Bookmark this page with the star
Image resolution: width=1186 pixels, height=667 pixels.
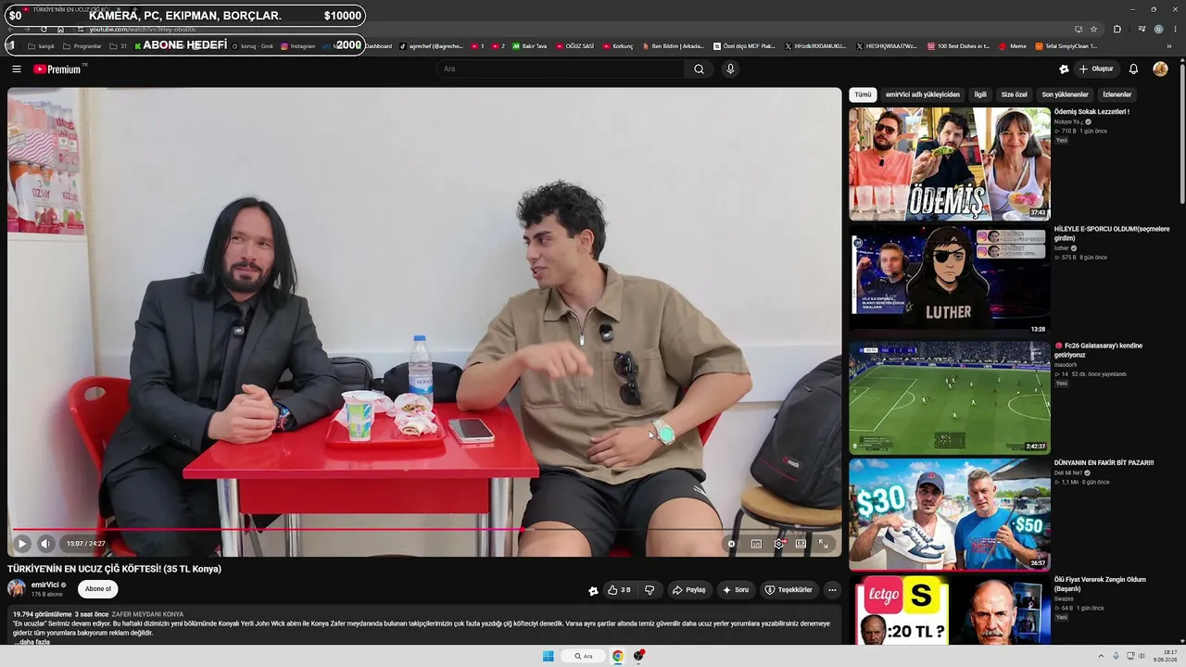[x=1093, y=29]
